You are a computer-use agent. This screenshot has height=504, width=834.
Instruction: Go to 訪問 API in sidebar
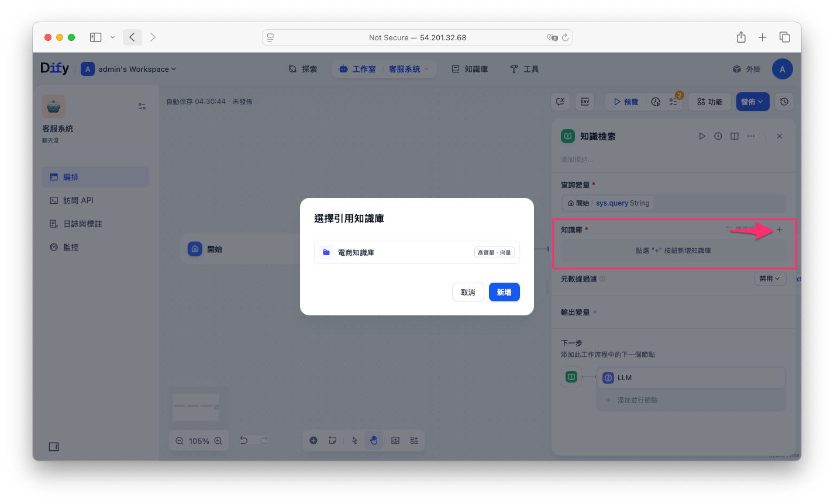click(x=78, y=200)
